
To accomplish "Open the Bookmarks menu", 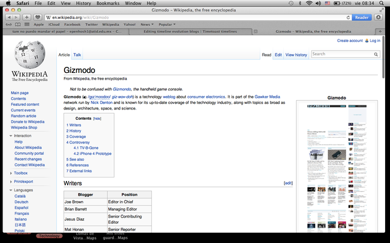I will click(108, 3).
